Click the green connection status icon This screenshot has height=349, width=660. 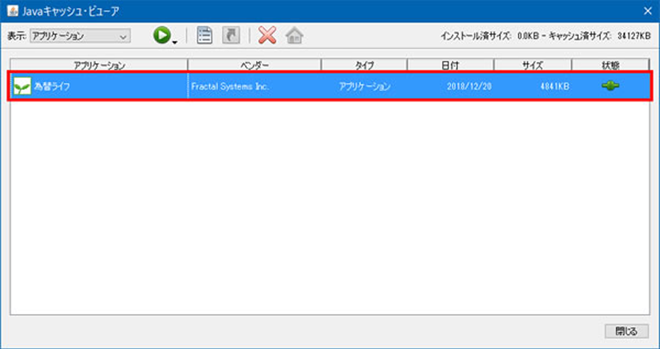click(x=610, y=86)
